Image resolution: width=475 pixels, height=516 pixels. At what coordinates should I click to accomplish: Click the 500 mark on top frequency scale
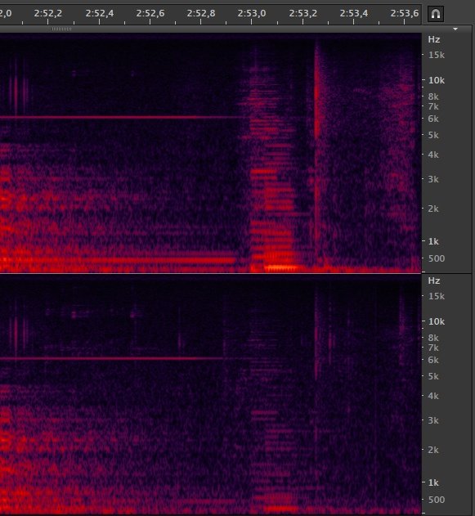[437, 258]
